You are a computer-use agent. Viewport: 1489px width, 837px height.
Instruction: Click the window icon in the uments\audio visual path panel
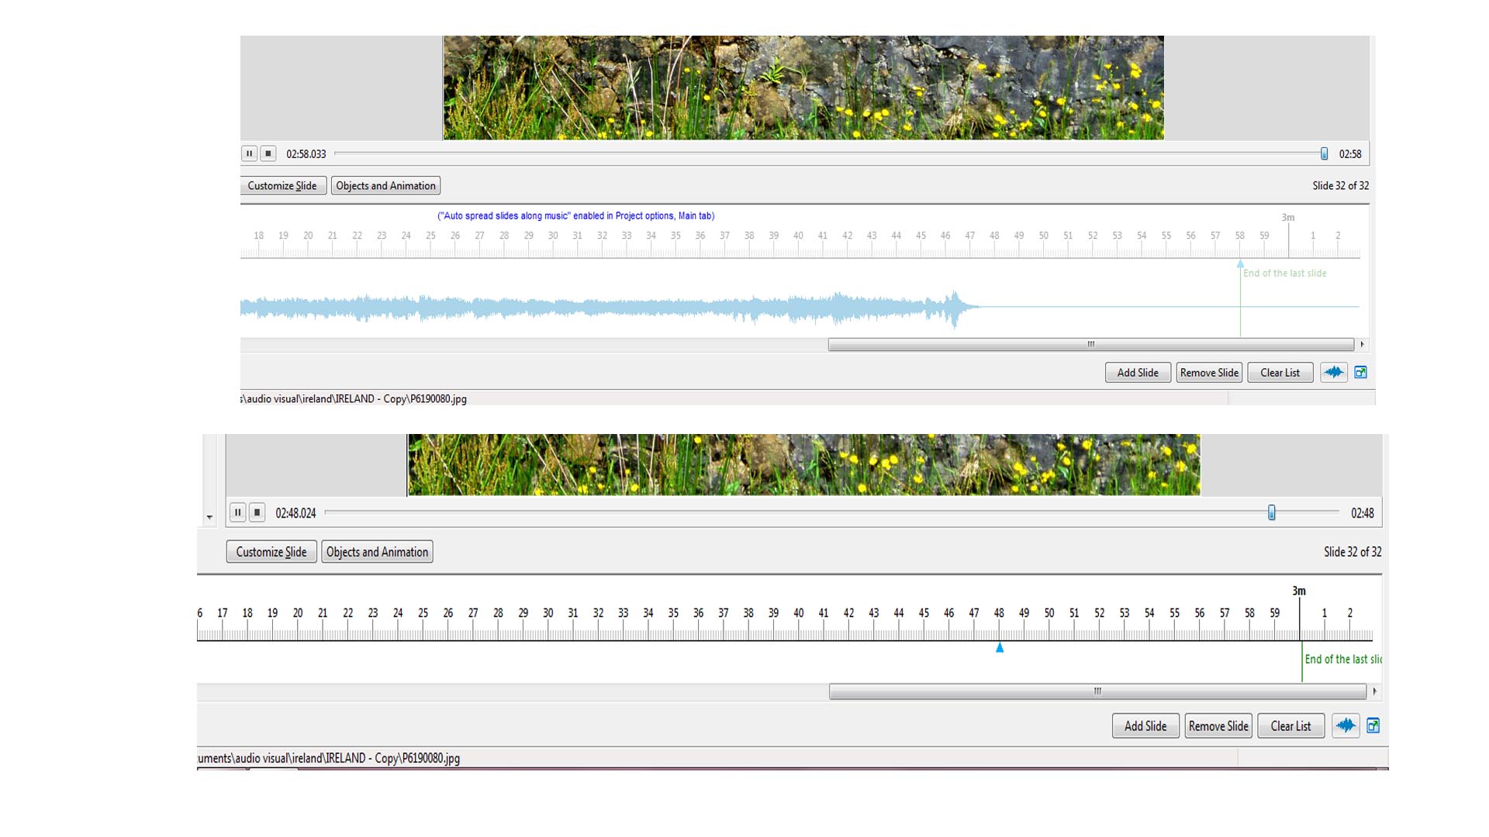tap(1373, 726)
